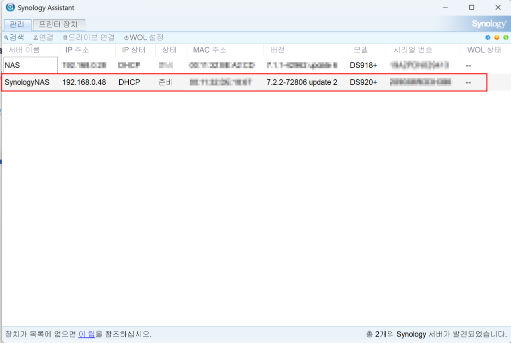Click the 드라이브 연결 toolbar item
This screenshot has height=343, width=511.
pyautogui.click(x=89, y=37)
